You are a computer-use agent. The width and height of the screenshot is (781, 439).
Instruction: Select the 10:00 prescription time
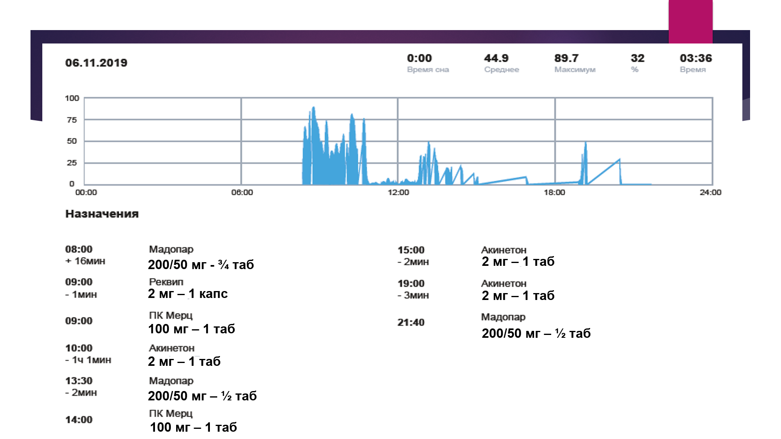tap(79, 348)
